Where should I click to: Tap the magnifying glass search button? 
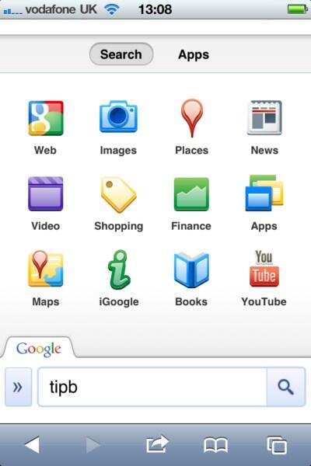[286, 387]
